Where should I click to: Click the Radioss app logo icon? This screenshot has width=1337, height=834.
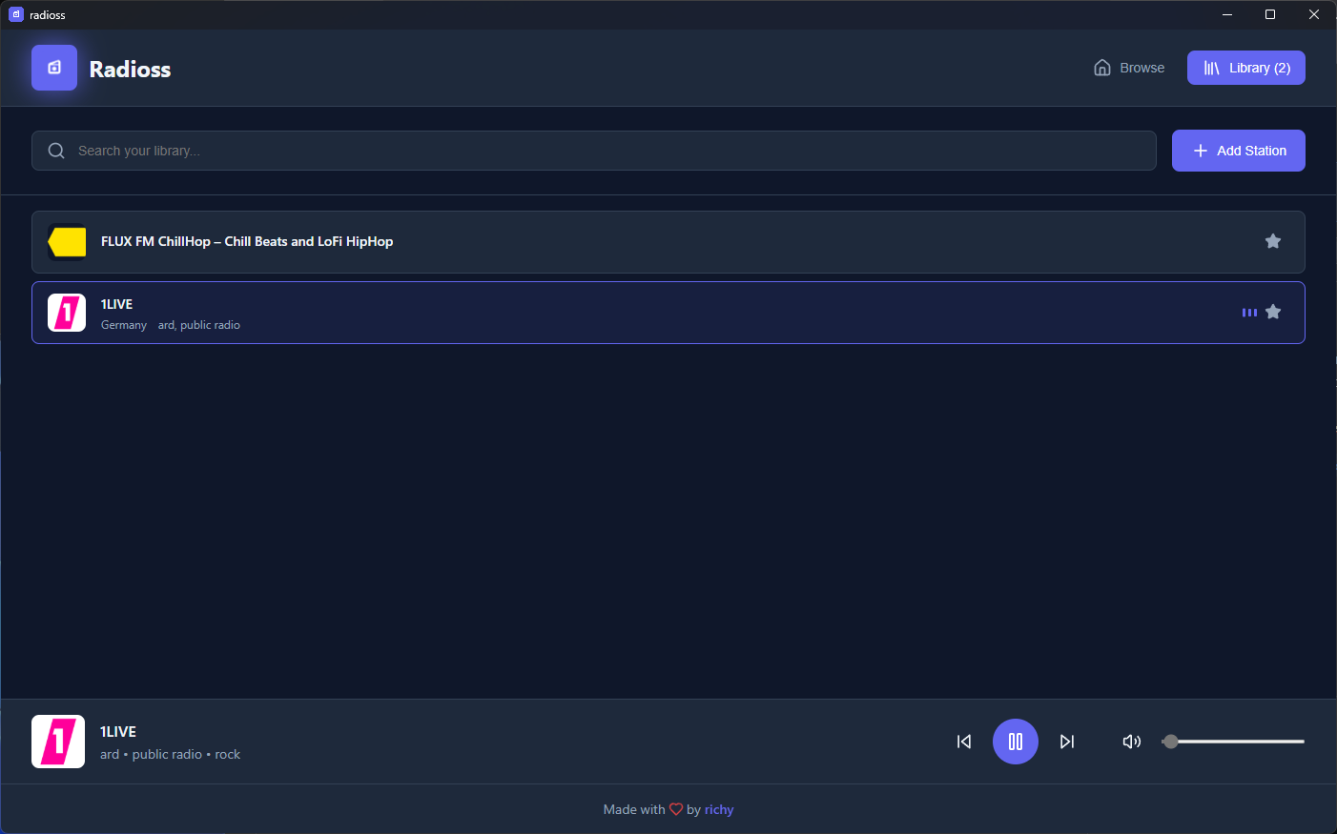click(x=54, y=68)
